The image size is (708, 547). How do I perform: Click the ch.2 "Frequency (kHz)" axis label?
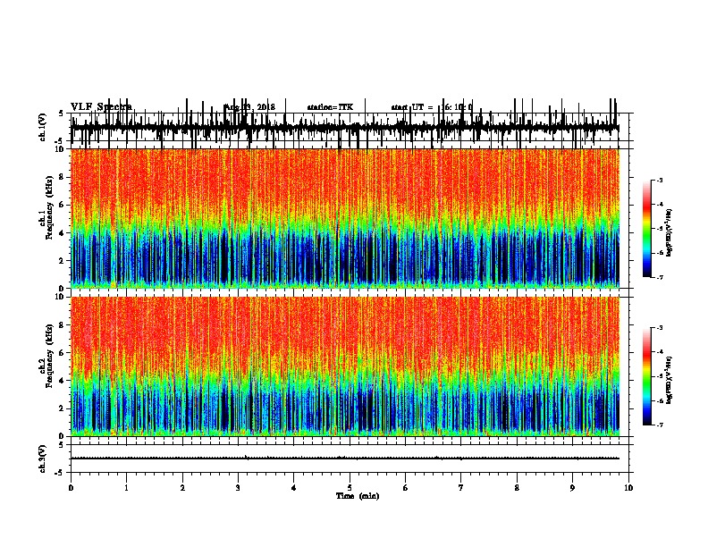[x=49, y=356]
